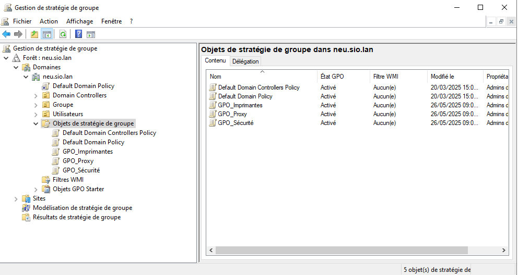Open the Action menu
The width and height of the screenshot is (518, 275).
[x=49, y=21]
